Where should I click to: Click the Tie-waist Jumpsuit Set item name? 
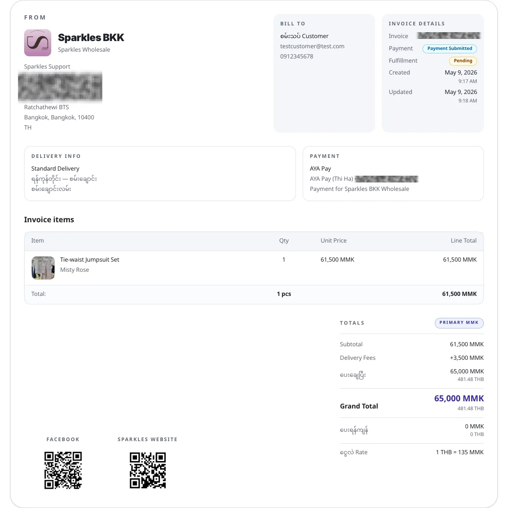90,260
